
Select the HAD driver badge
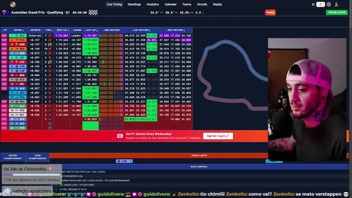tap(18, 53)
